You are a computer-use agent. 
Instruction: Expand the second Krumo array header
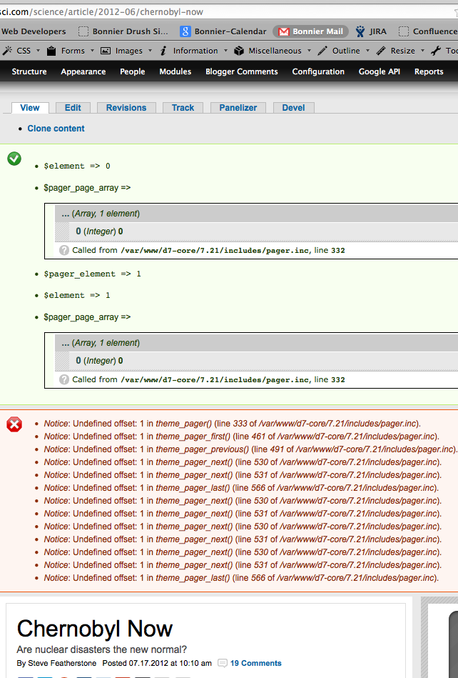click(x=257, y=343)
